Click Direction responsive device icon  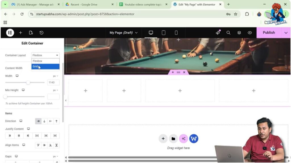point(21,121)
